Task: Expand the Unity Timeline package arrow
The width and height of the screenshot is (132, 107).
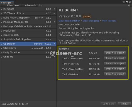Action: (x=1, y=53)
